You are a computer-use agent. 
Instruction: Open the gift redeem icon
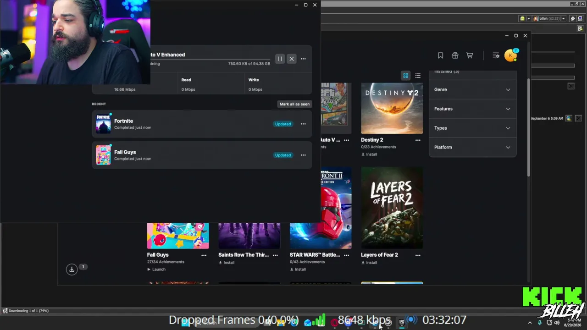point(455,55)
